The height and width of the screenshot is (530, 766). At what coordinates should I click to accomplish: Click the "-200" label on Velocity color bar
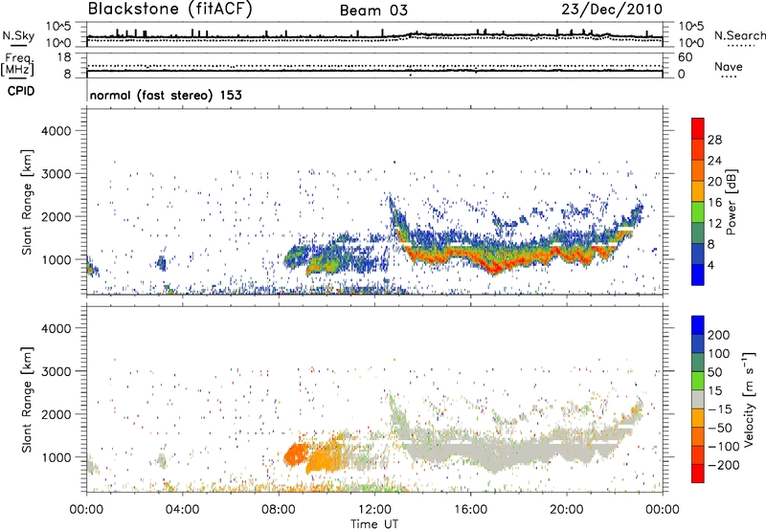(x=724, y=465)
